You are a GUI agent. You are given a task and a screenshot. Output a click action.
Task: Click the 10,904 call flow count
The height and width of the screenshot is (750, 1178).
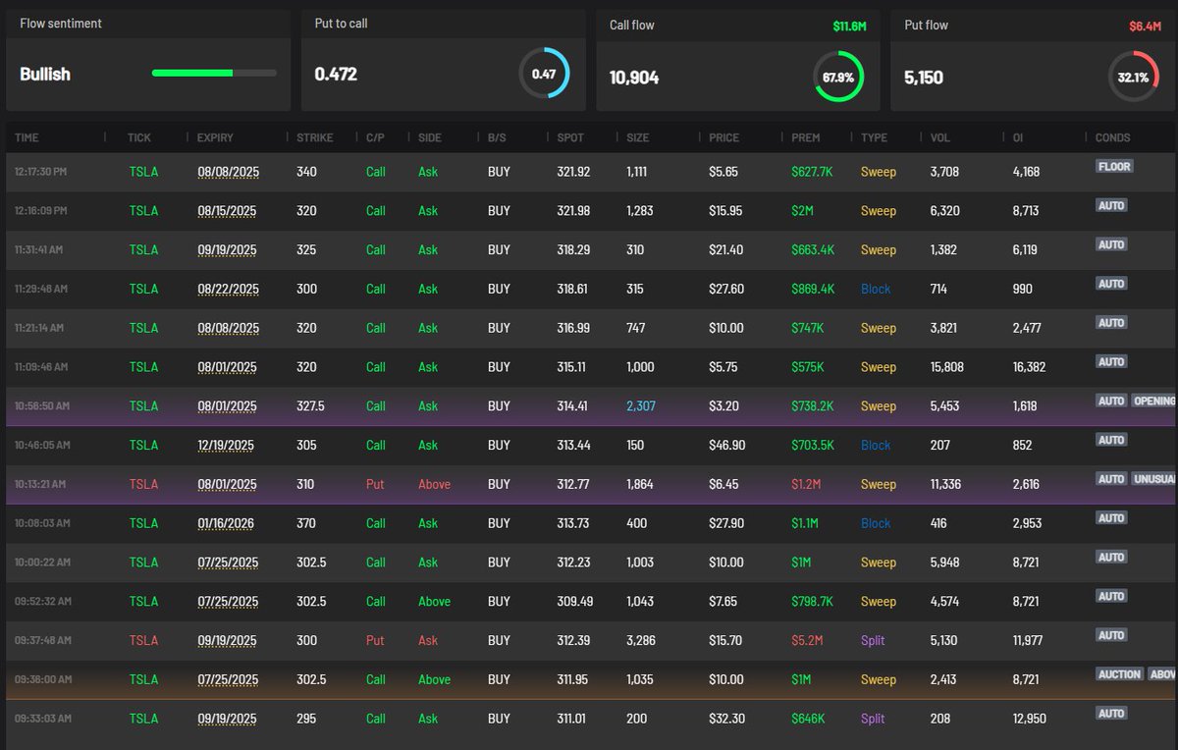click(634, 78)
